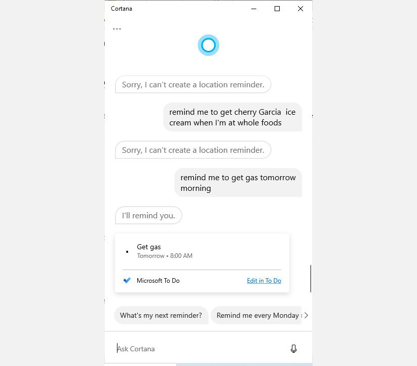Image resolution: width=417 pixels, height=366 pixels.
Task: Open the three-dot more options menu
Action: tap(117, 28)
